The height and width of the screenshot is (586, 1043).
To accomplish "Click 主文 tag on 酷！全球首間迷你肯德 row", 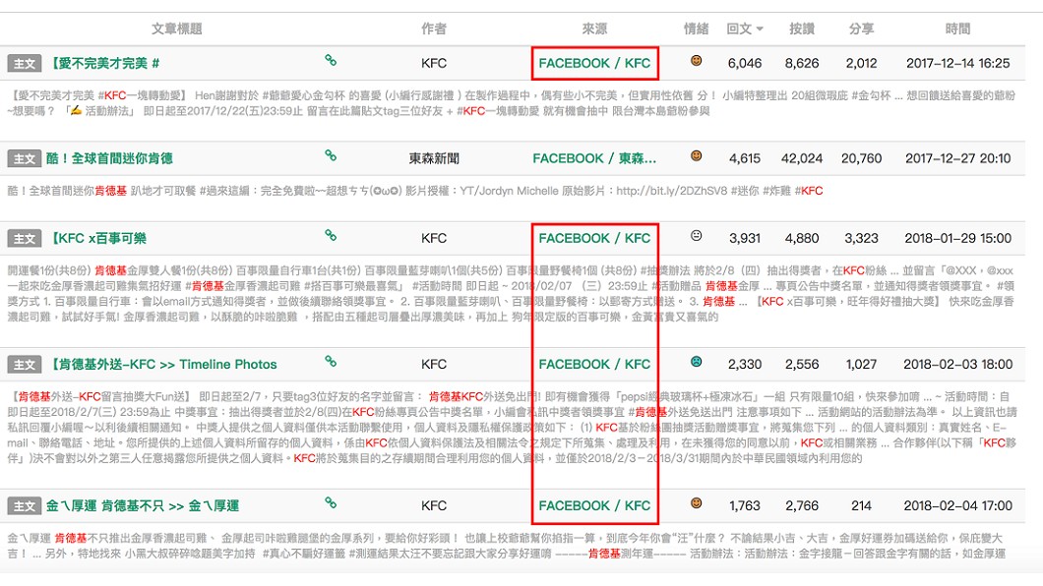I will coord(25,159).
